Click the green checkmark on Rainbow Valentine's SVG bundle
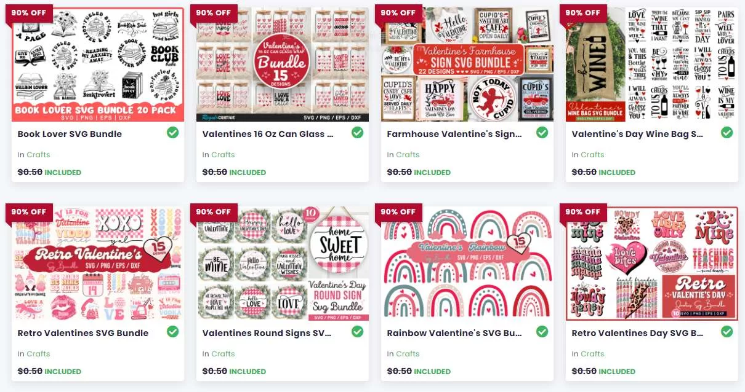 click(542, 332)
